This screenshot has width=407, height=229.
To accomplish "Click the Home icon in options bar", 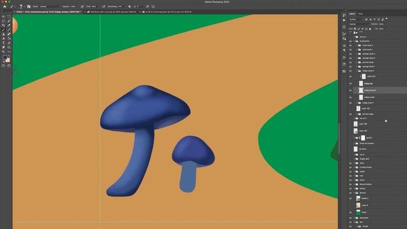I will (4, 6).
